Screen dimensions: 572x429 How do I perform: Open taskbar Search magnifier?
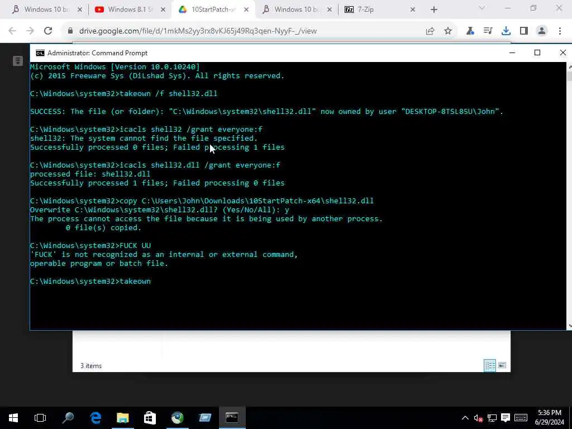[x=68, y=418]
